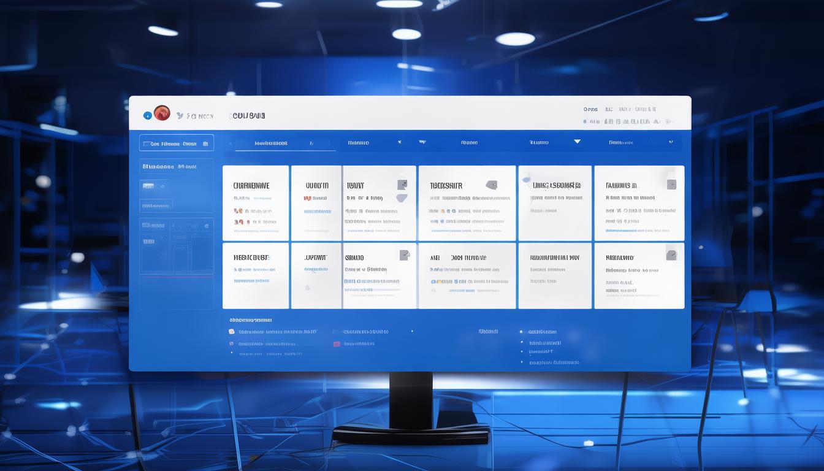Click the shield-shaped gray icon on the third top card

tap(402, 198)
